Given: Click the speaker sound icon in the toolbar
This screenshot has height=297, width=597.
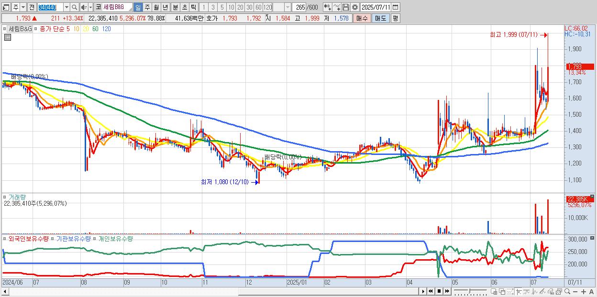Looking at the screenshot, I should tap(84, 7).
